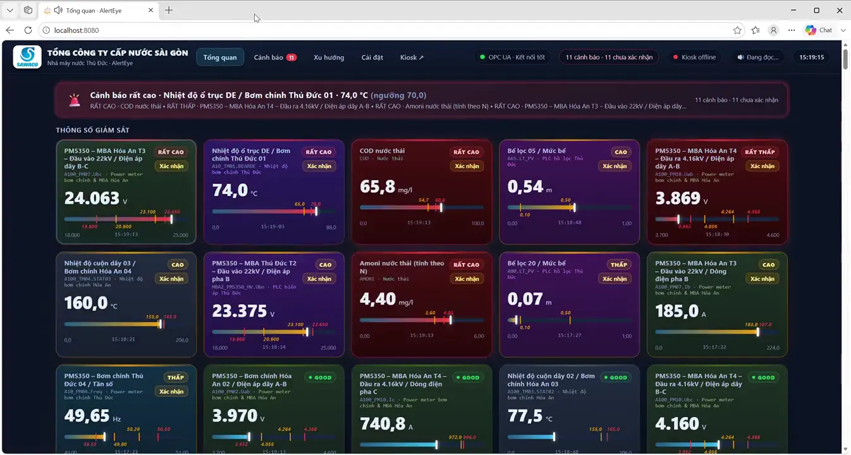Click the gauge bar on COD nước thải card
Screen dimensions: 851x455
tap(422, 207)
